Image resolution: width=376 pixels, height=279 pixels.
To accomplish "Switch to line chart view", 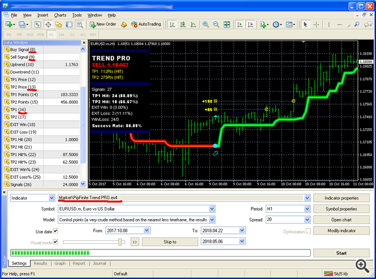I will pos(194,25).
